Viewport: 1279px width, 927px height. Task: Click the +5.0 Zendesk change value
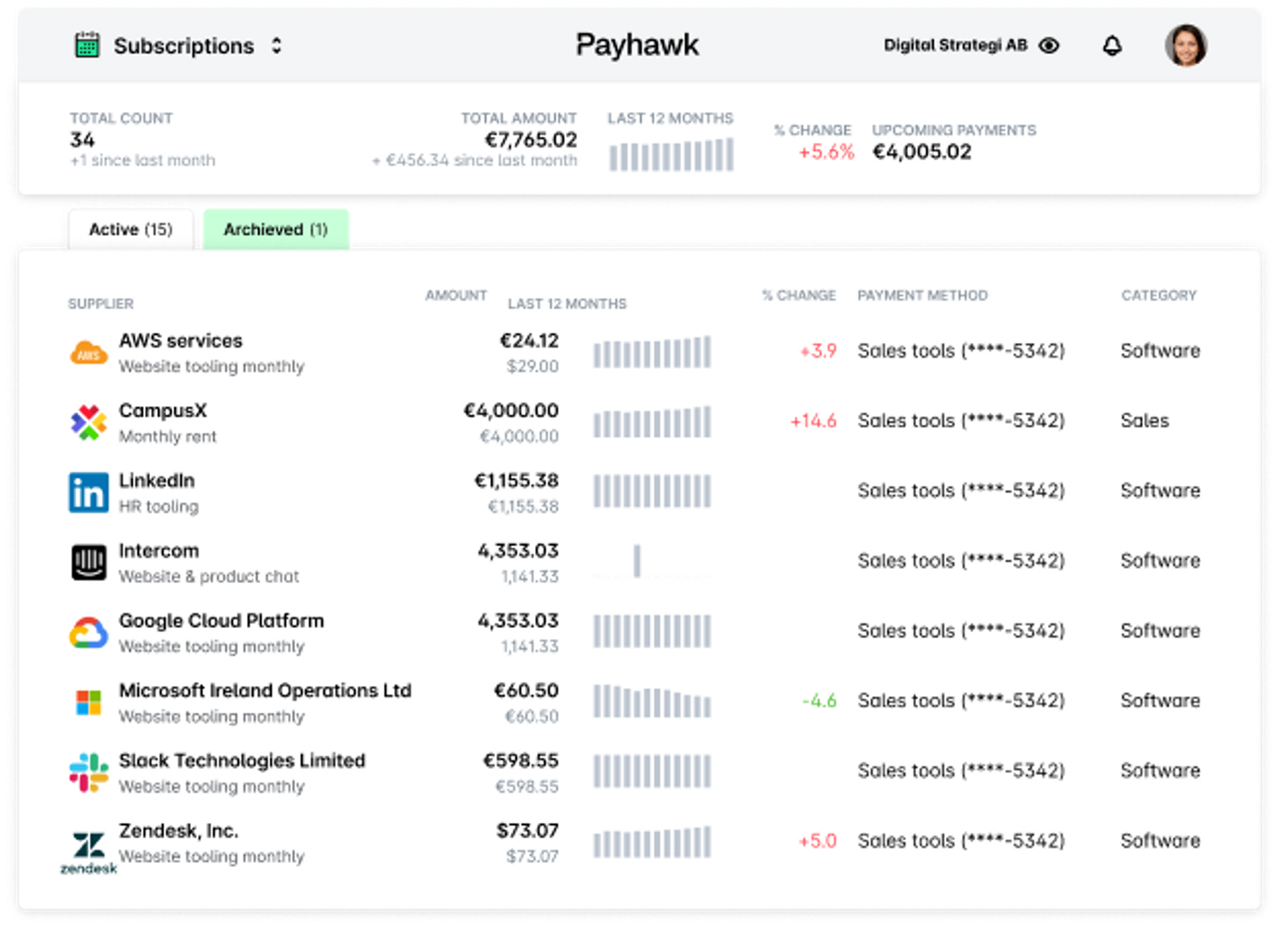(818, 841)
